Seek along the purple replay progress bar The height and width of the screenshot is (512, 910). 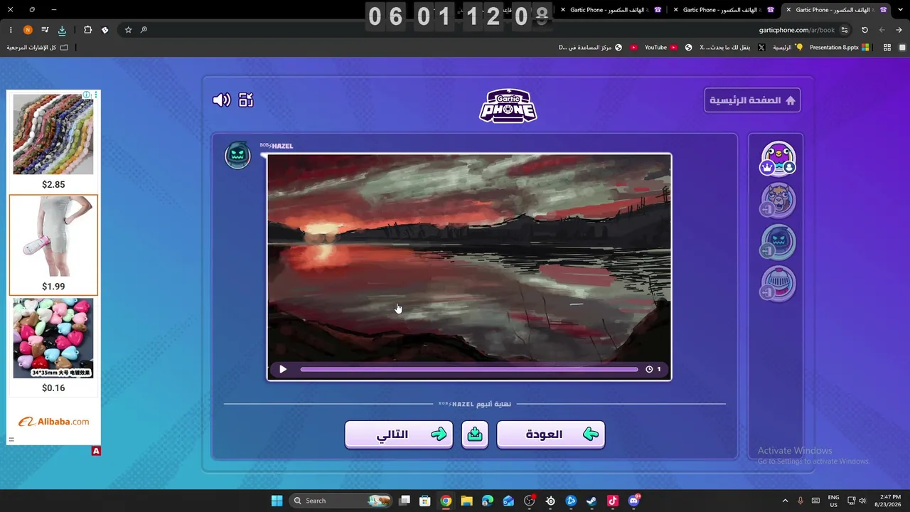[x=469, y=369]
